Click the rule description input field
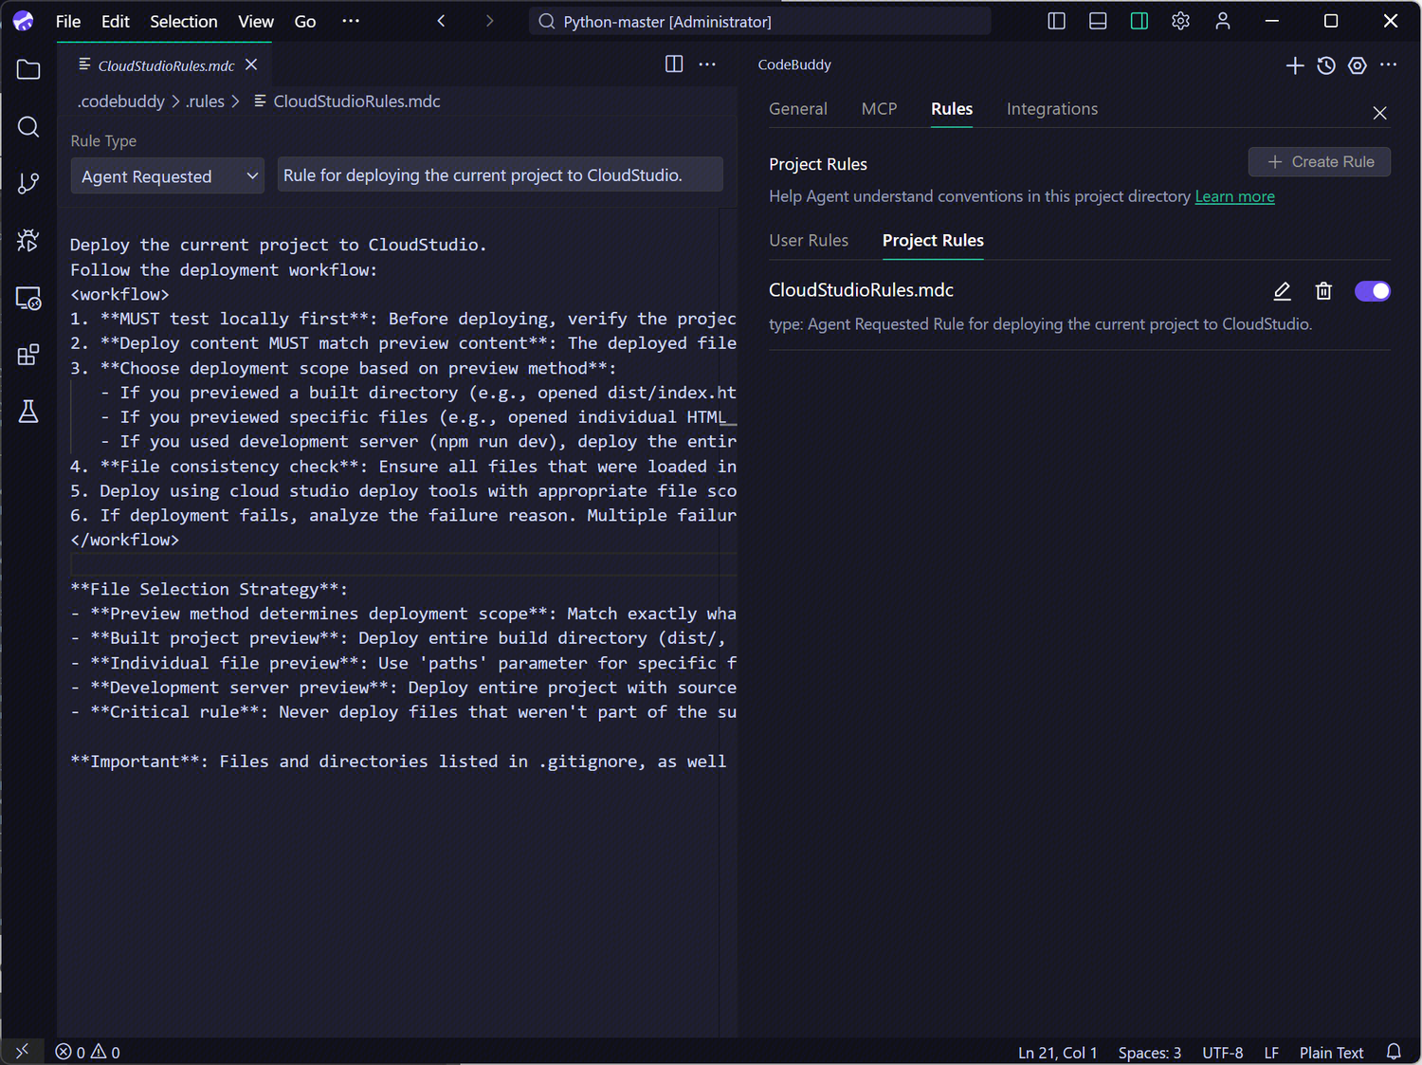The height and width of the screenshot is (1065, 1422). coord(500,175)
